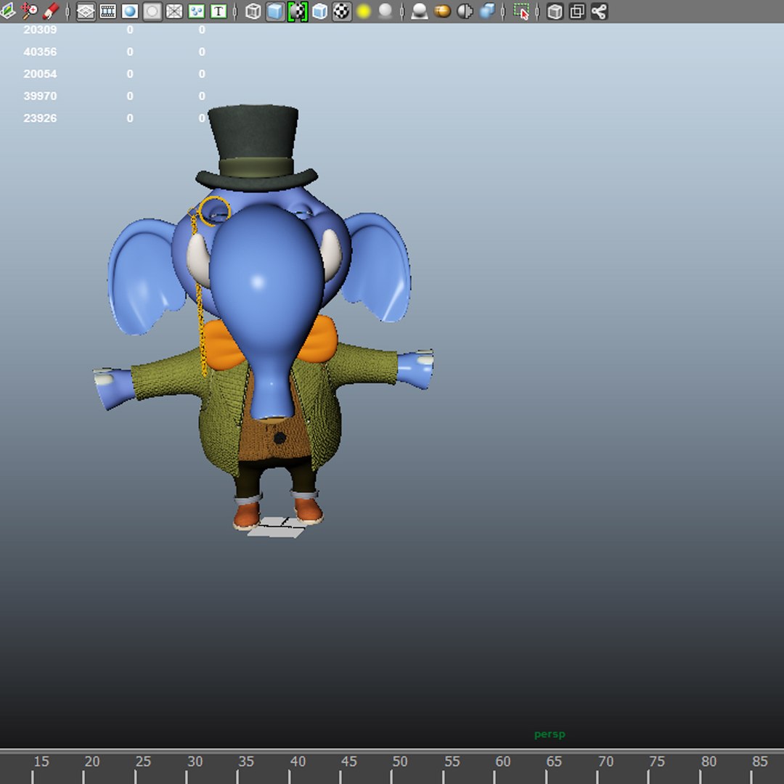Screen dimensions: 784x784
Task: Jump to frame 45 on the time slider
Action: pyautogui.click(x=349, y=761)
